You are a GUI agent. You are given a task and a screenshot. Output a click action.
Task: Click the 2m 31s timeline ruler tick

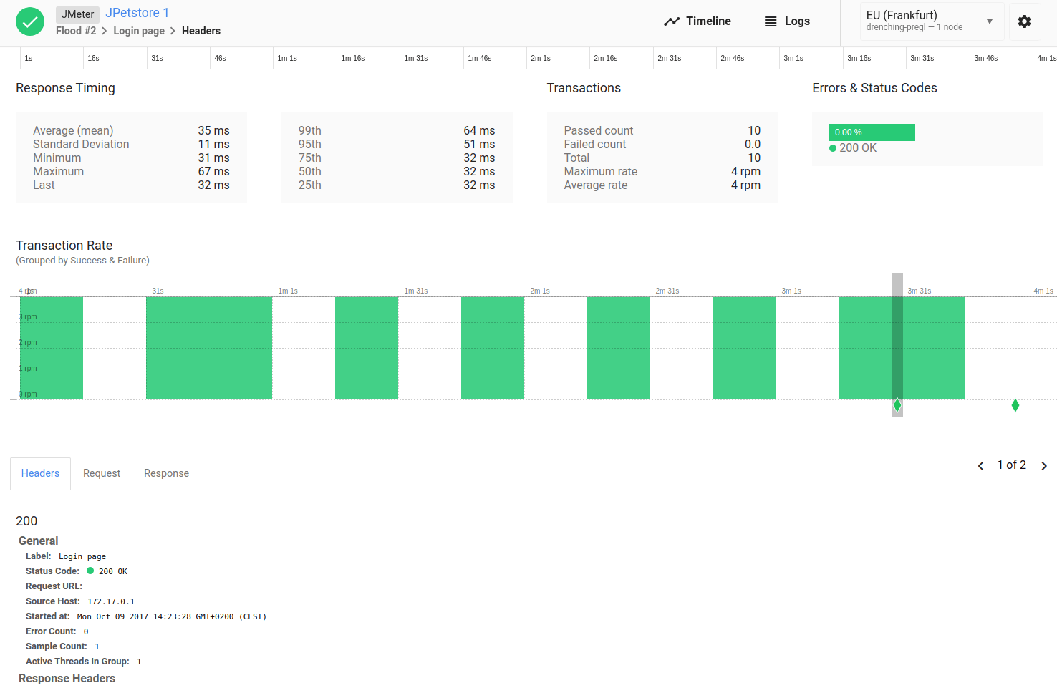coord(670,59)
